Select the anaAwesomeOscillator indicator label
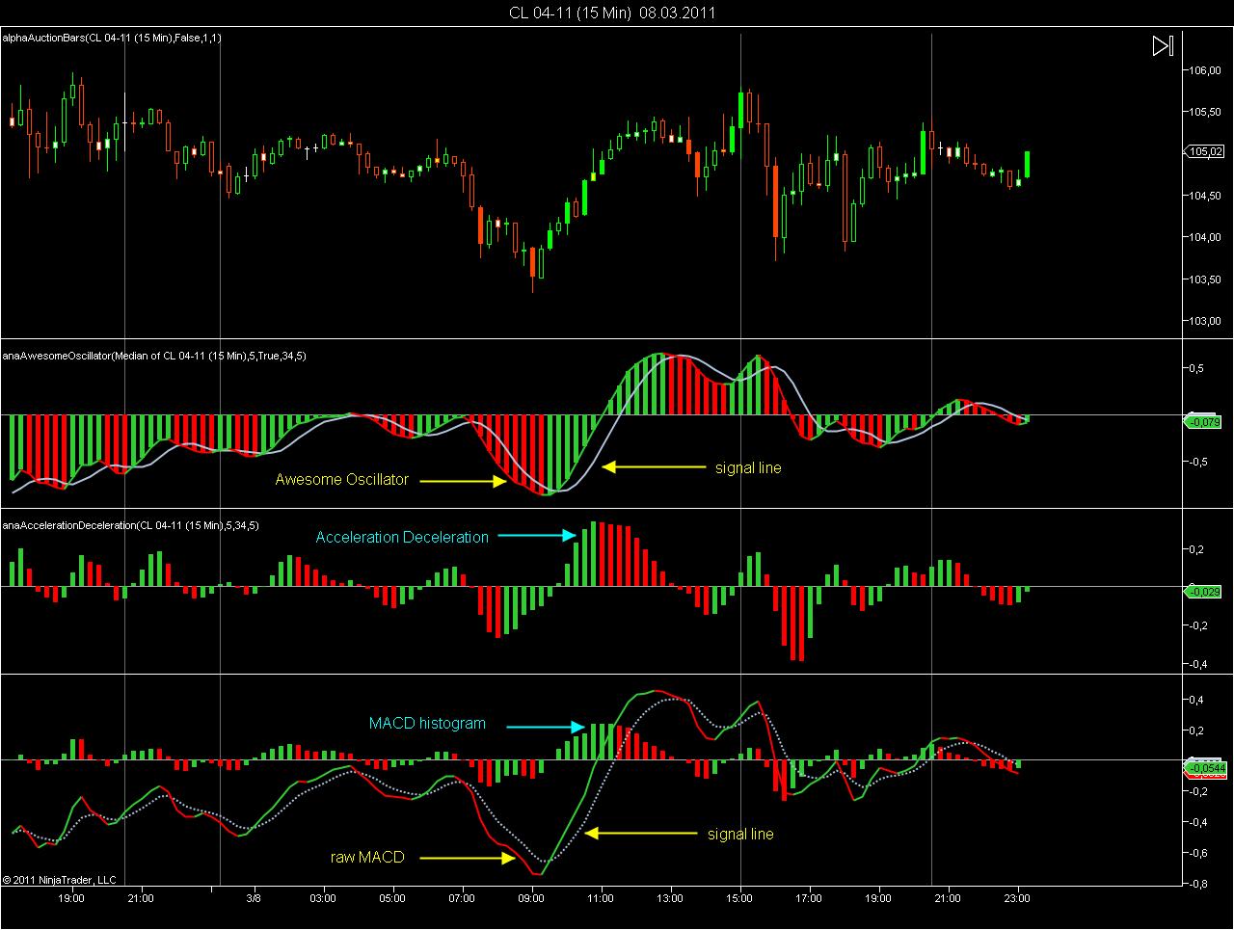Viewport: 1234px width, 930px height. [x=154, y=356]
